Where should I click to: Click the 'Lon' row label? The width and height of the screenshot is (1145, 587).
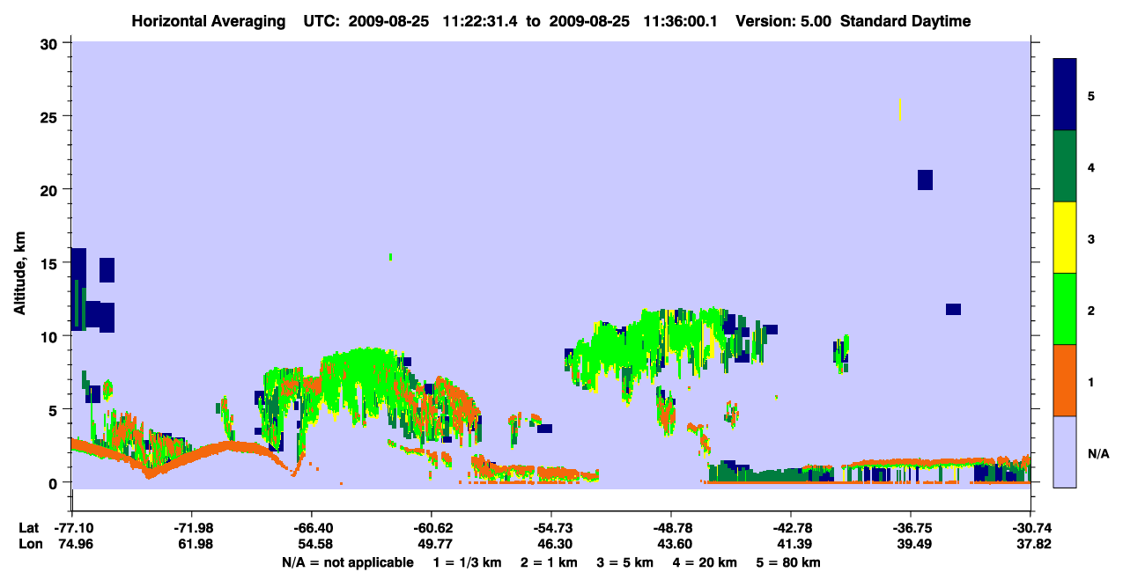(29, 545)
